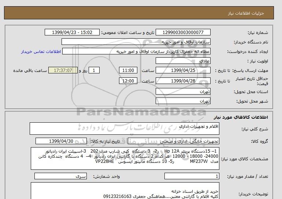Click the priority field showing عادي
The width and height of the screenshot is (282, 199).
183,61
